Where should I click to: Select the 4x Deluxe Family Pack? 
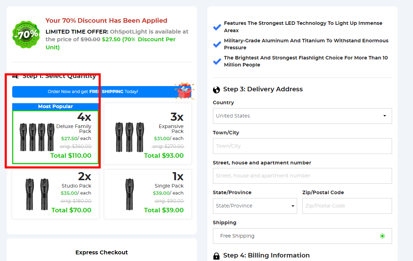[56, 137]
